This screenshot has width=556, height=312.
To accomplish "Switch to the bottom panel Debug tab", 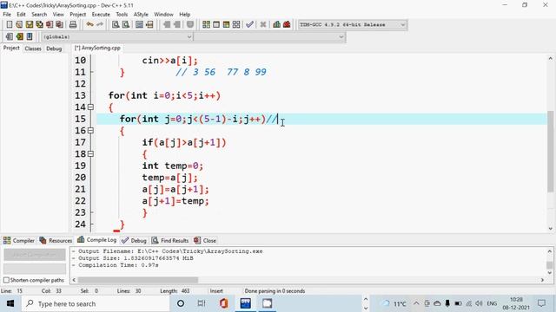I will [134, 241].
